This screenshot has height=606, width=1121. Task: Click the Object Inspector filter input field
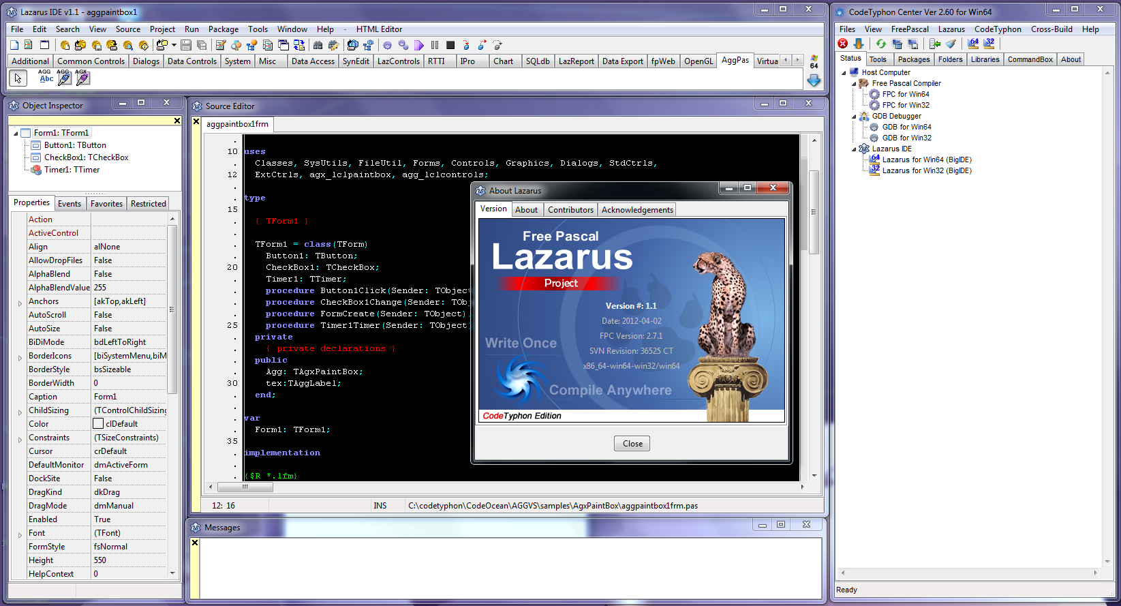tap(91, 121)
